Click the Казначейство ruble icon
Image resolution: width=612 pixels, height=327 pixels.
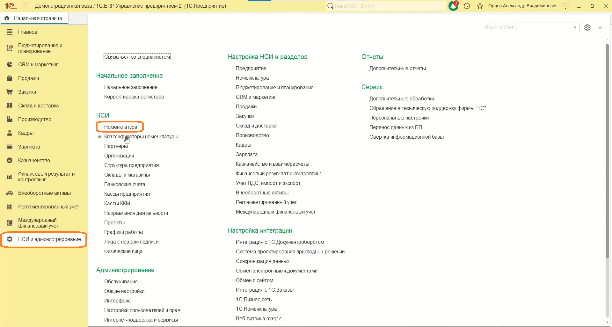10,160
